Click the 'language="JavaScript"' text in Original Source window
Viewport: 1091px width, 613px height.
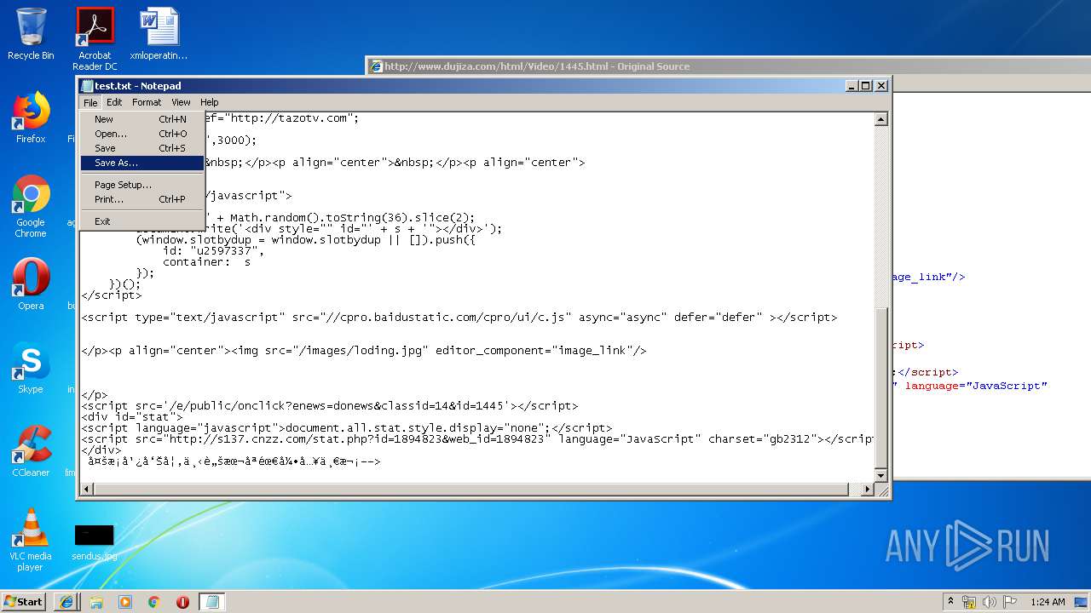click(x=976, y=386)
